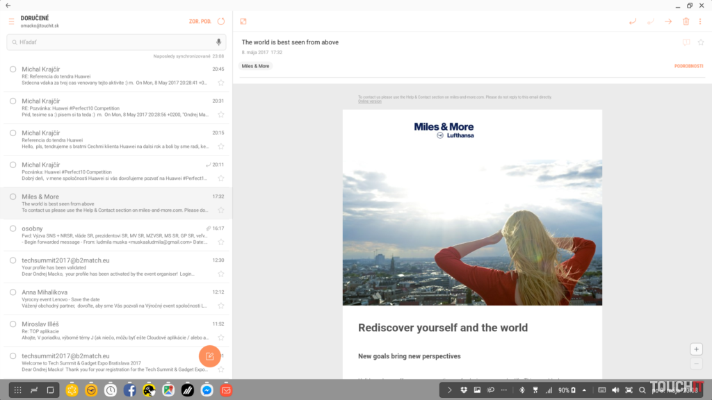Click the reply arrow icon

click(x=632, y=22)
